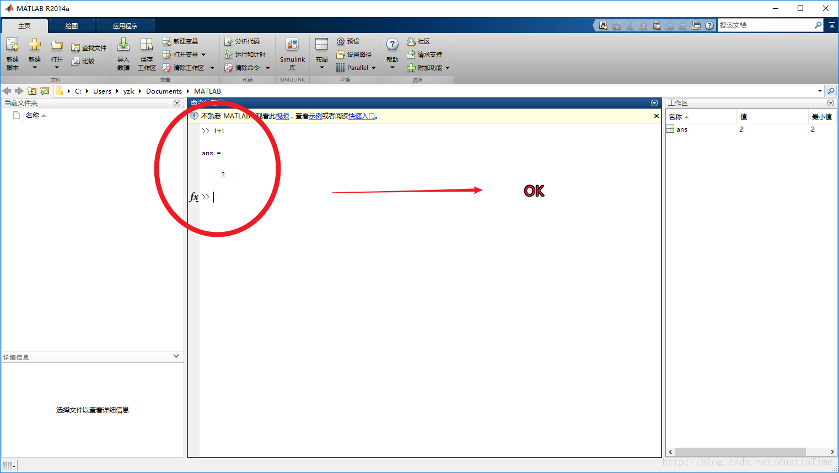Open the Simulink 库 library icon
The width and height of the screenshot is (839, 473).
pos(292,45)
